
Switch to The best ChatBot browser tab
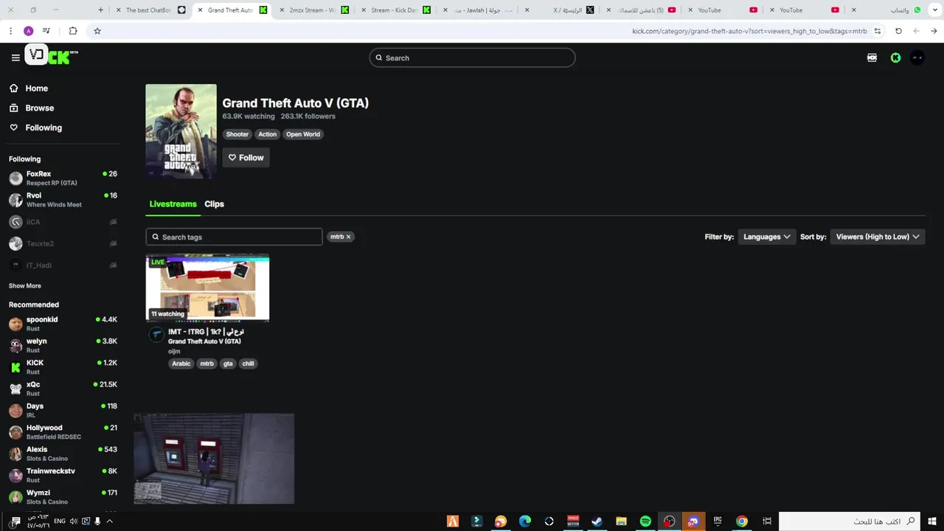151,10
